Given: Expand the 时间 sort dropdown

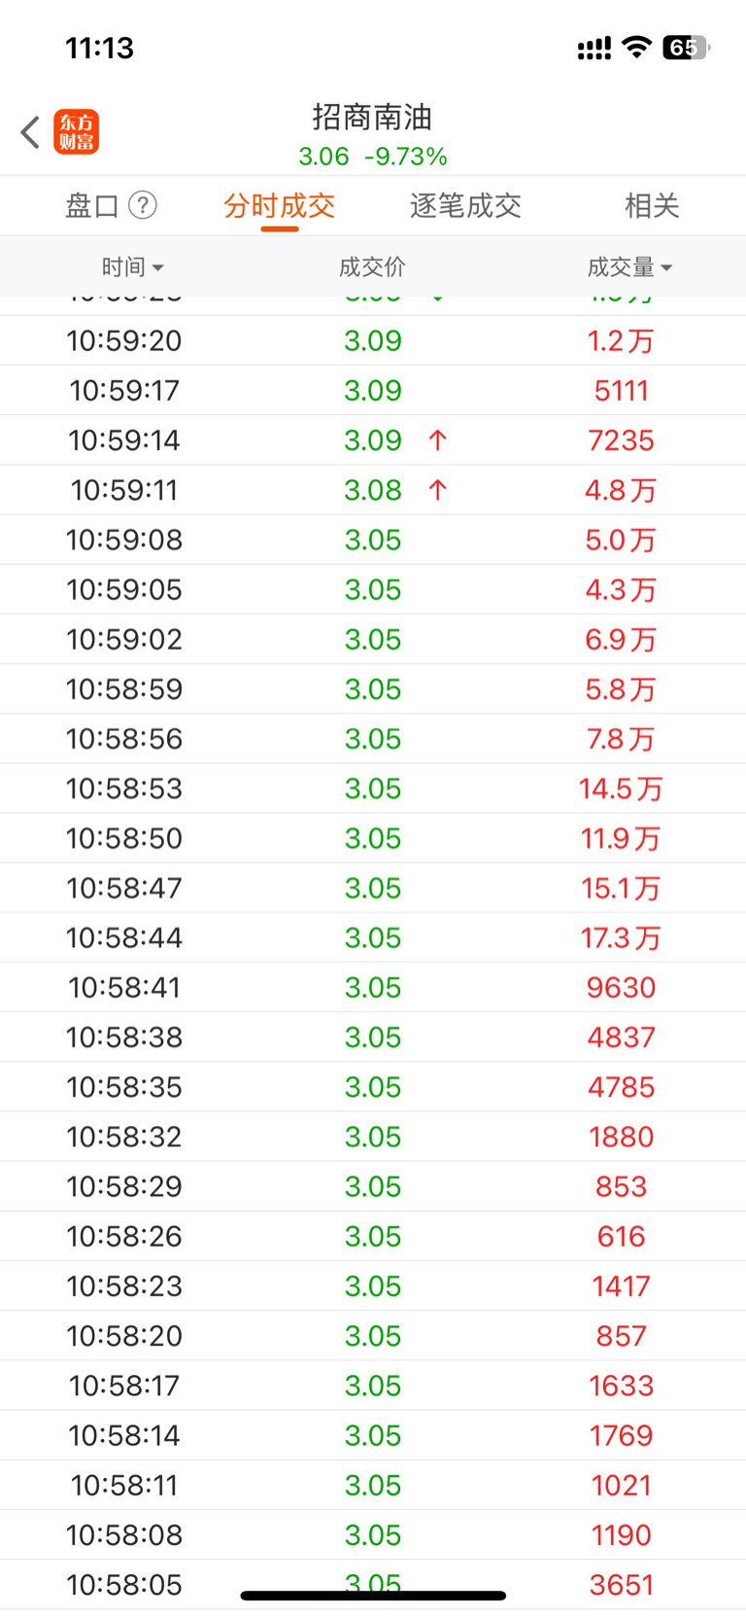Looking at the screenshot, I should (133, 266).
